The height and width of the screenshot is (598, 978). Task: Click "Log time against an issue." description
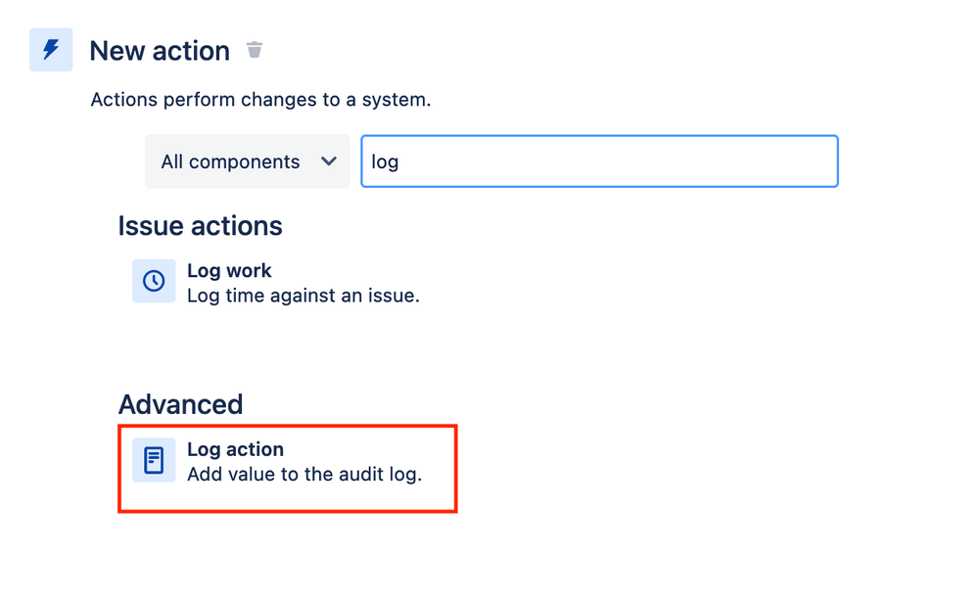coord(303,296)
